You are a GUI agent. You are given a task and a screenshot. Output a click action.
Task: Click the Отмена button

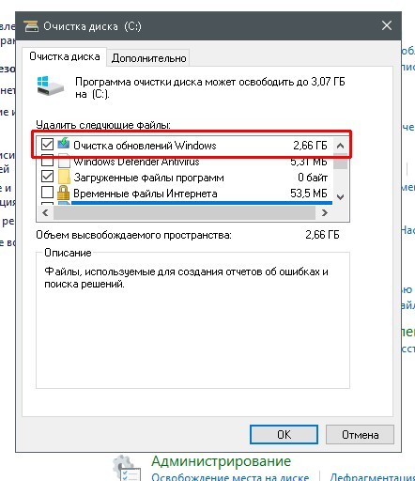(x=360, y=435)
